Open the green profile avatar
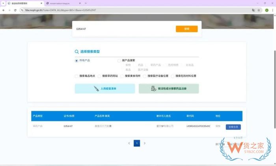The image size is (276, 166). 267,10
